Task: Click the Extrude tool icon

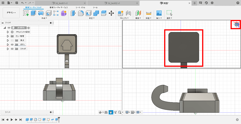Action: pos(33,13)
